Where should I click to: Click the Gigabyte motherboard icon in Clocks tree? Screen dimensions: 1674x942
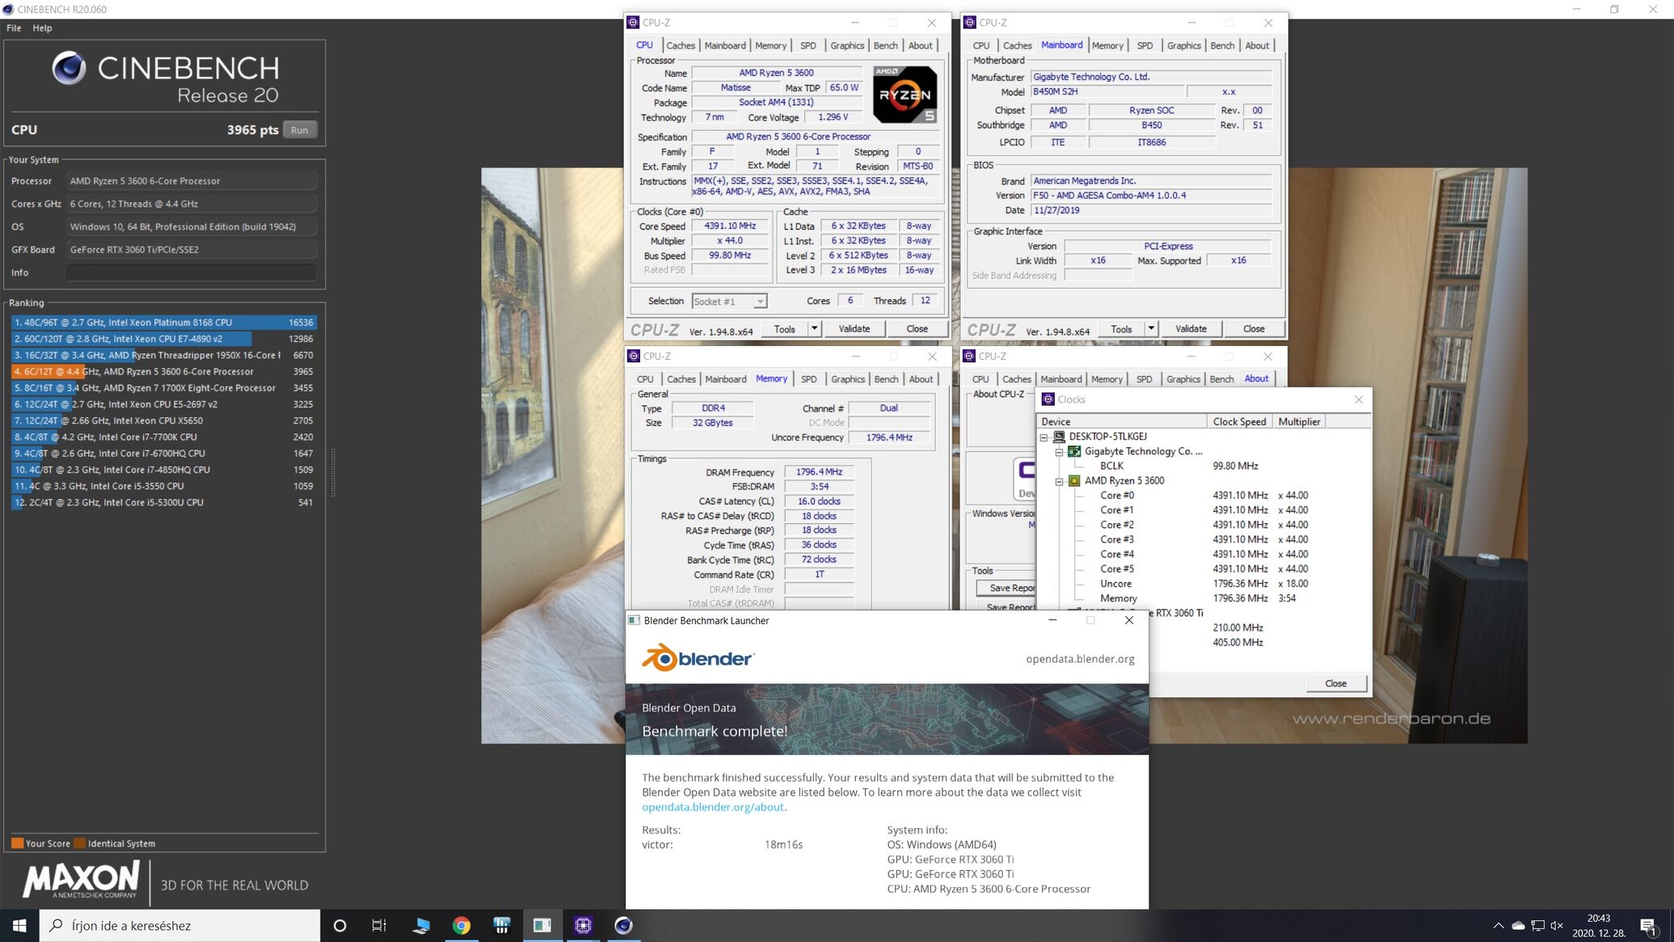pos(1074,451)
